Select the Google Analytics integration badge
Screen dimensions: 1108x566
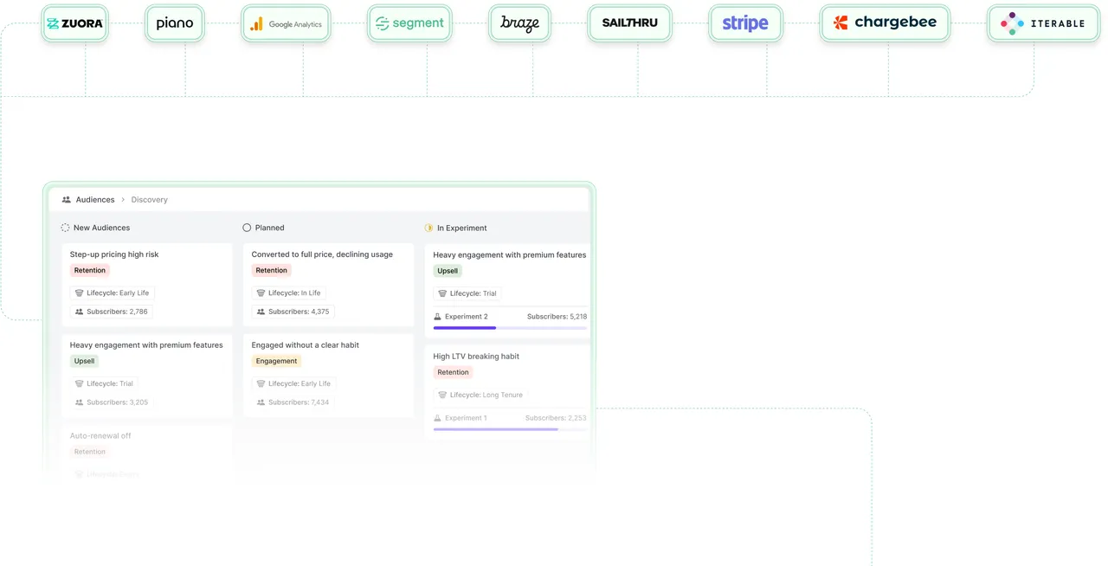coord(286,24)
